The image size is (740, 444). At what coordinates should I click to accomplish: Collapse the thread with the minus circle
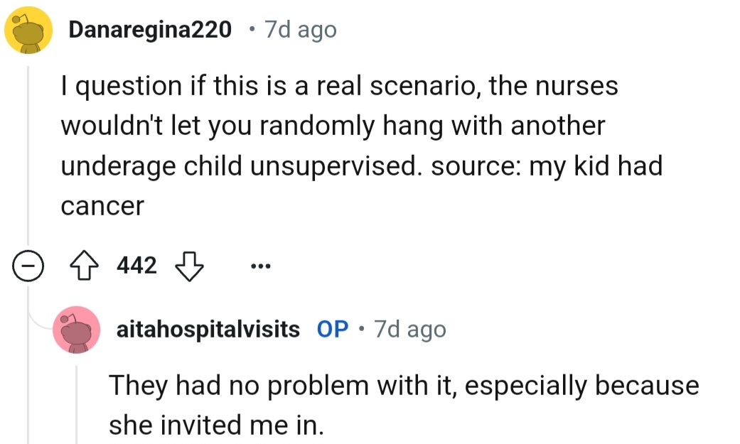(x=27, y=266)
